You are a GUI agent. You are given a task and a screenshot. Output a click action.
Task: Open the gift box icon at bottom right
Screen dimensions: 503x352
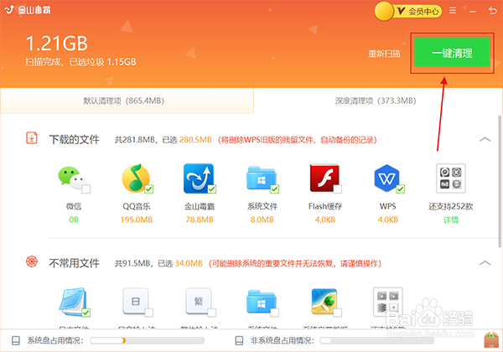pos(491,340)
